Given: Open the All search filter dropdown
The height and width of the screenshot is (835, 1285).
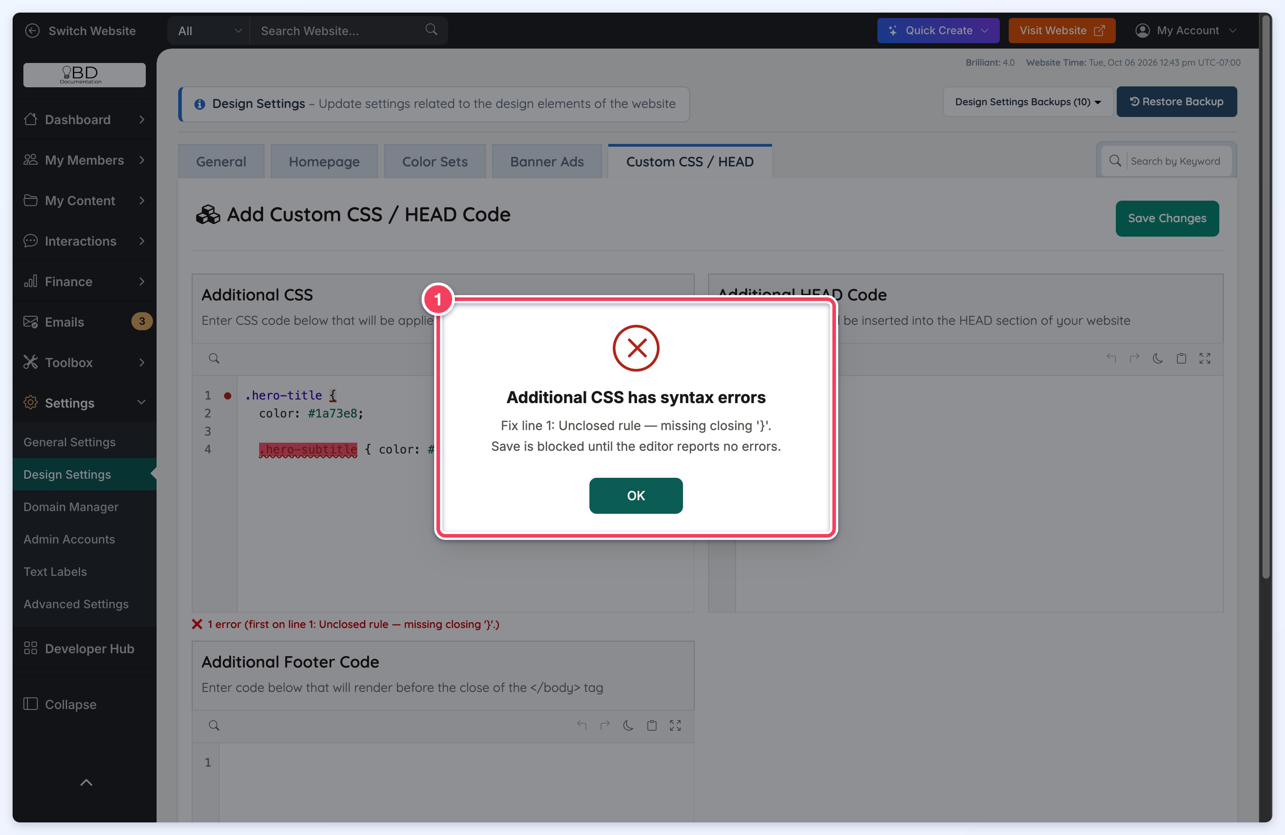Looking at the screenshot, I should [x=209, y=31].
